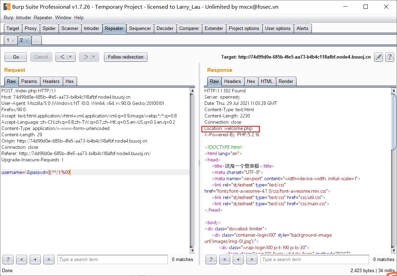397x276 pixels.
Task: Click response scrollbar down arrow
Action: coord(394,251)
